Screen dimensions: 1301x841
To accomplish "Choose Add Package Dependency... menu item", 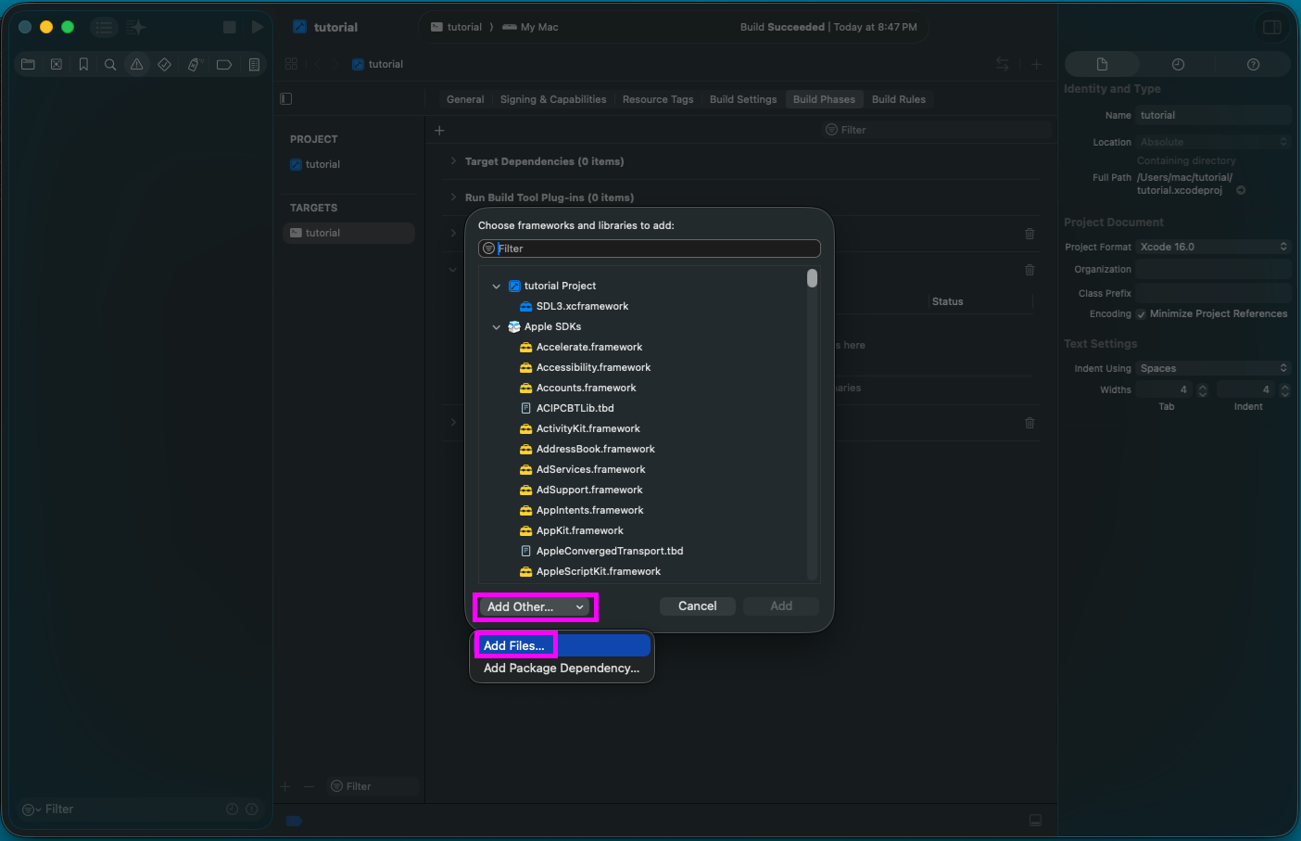I will 562,668.
